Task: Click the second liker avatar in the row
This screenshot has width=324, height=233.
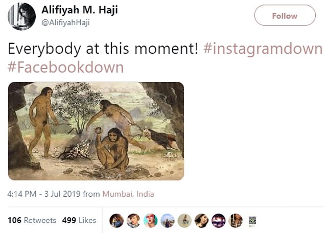Action: [x=133, y=220]
